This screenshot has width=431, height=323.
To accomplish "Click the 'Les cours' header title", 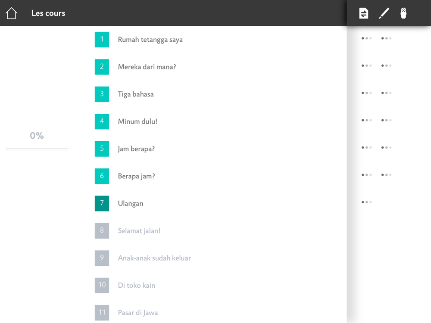I will (x=48, y=13).
